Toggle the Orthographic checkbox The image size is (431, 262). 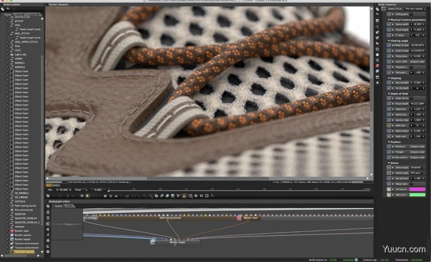point(411,14)
